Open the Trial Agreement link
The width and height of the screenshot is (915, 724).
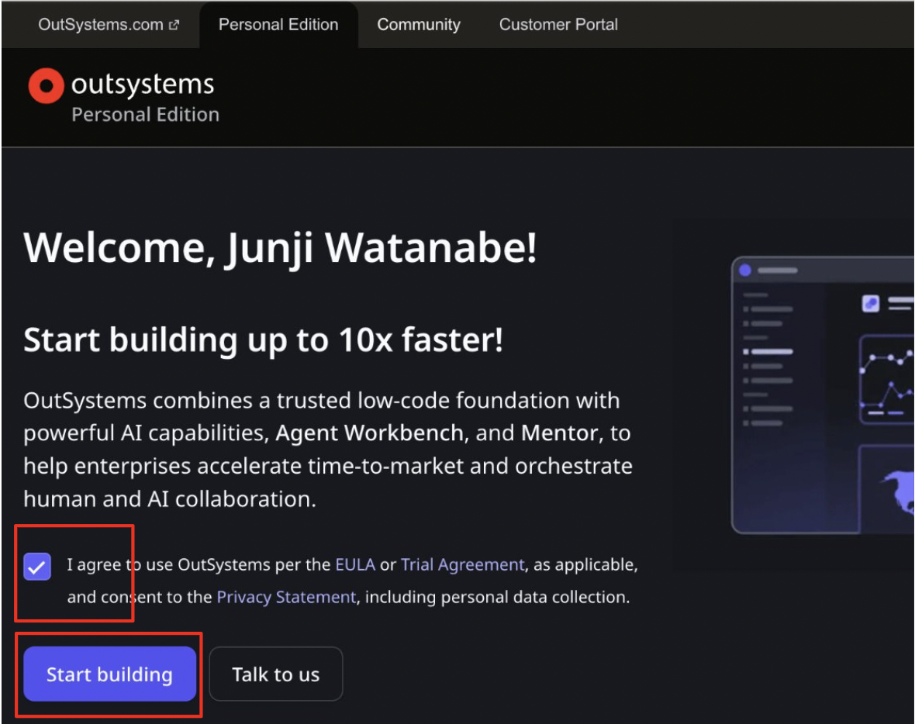coord(462,564)
